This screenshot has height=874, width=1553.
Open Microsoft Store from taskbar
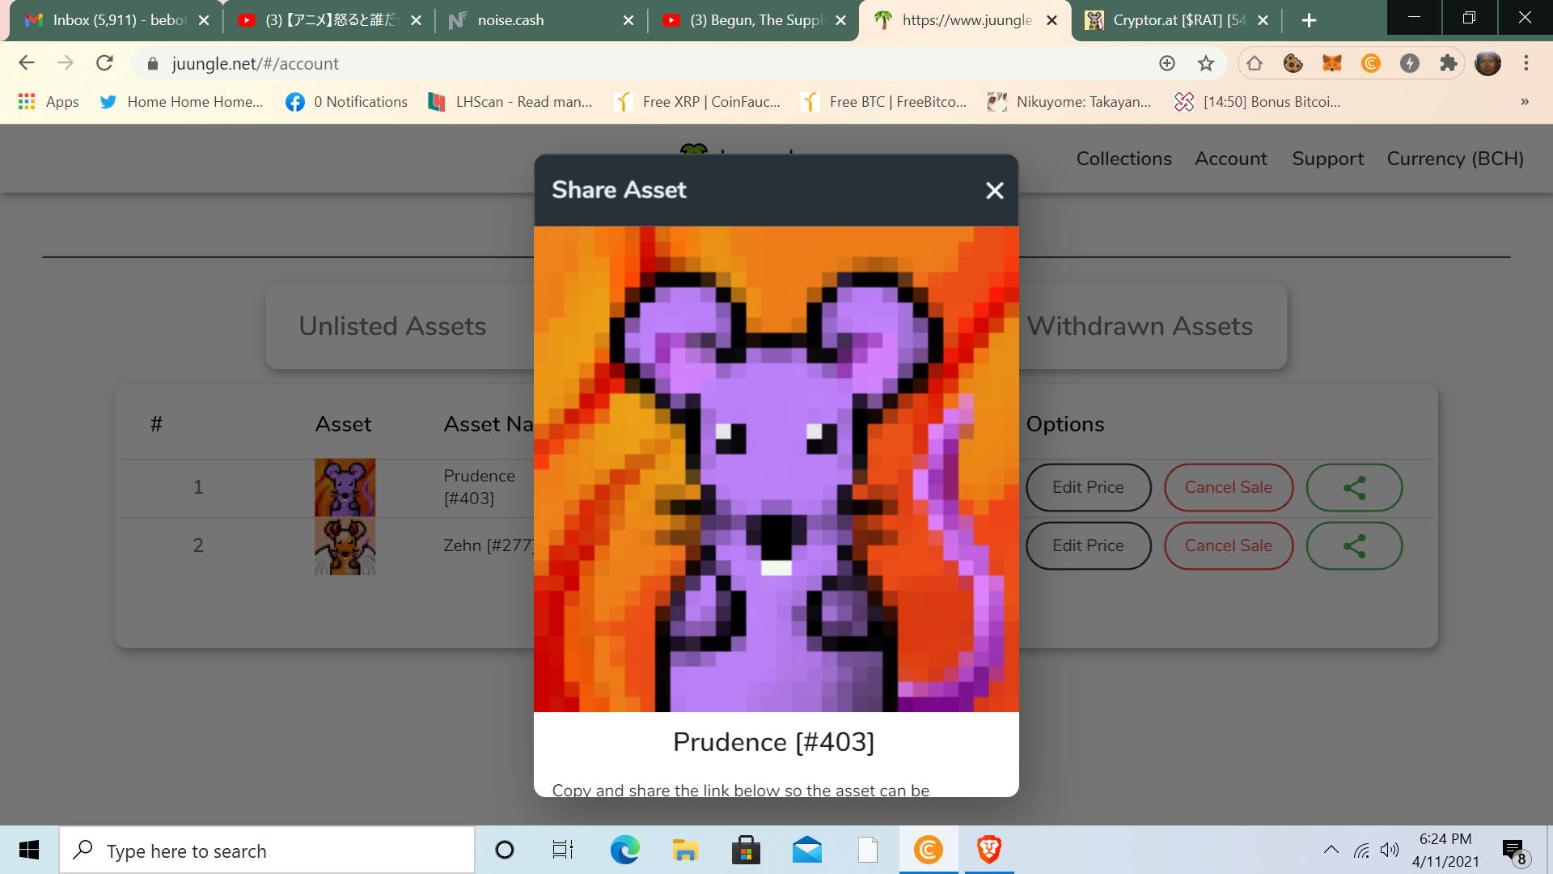tap(746, 850)
